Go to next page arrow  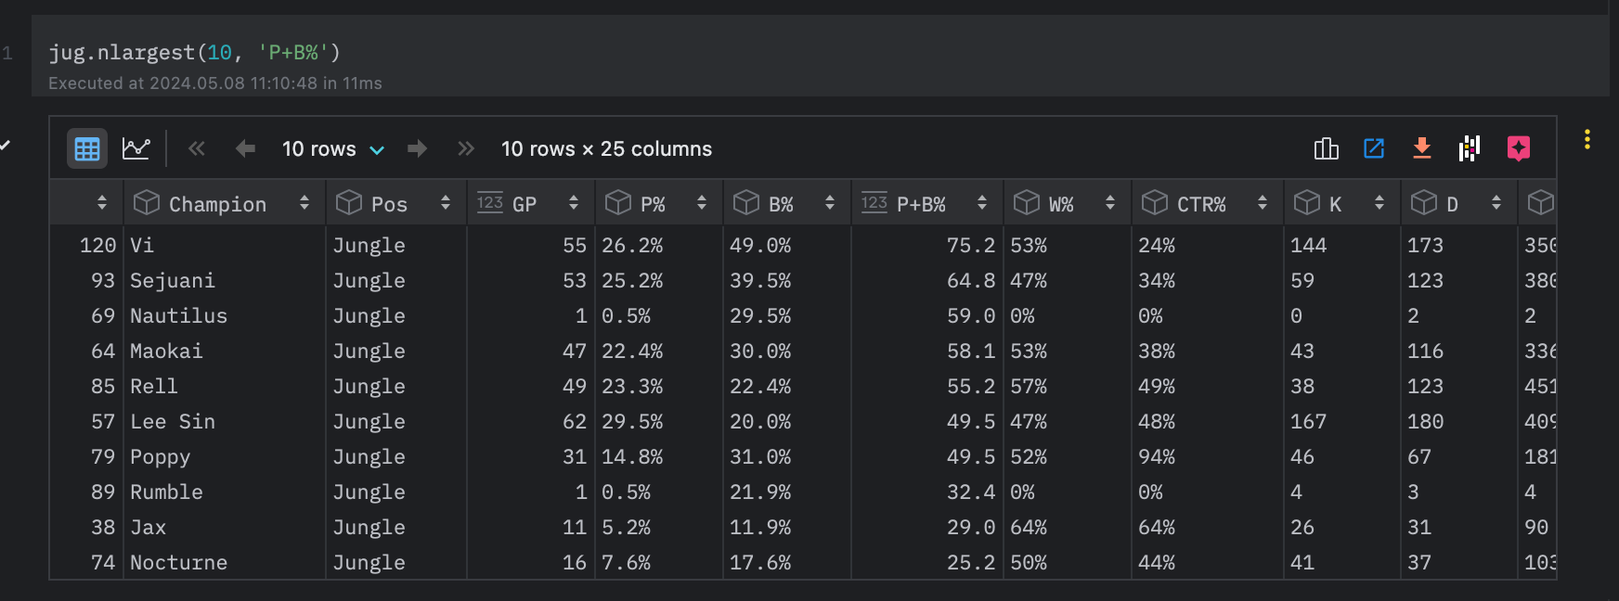click(418, 148)
